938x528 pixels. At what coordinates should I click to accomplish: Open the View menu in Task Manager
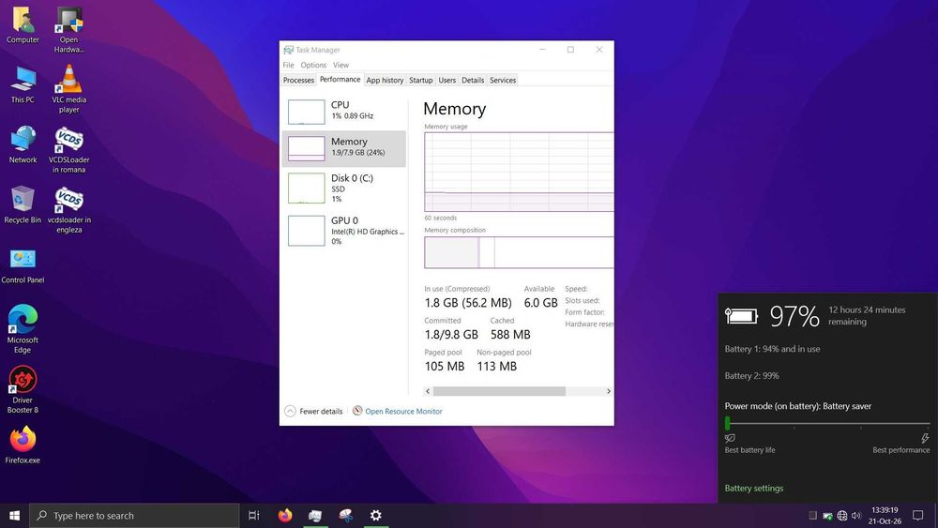tap(341, 65)
